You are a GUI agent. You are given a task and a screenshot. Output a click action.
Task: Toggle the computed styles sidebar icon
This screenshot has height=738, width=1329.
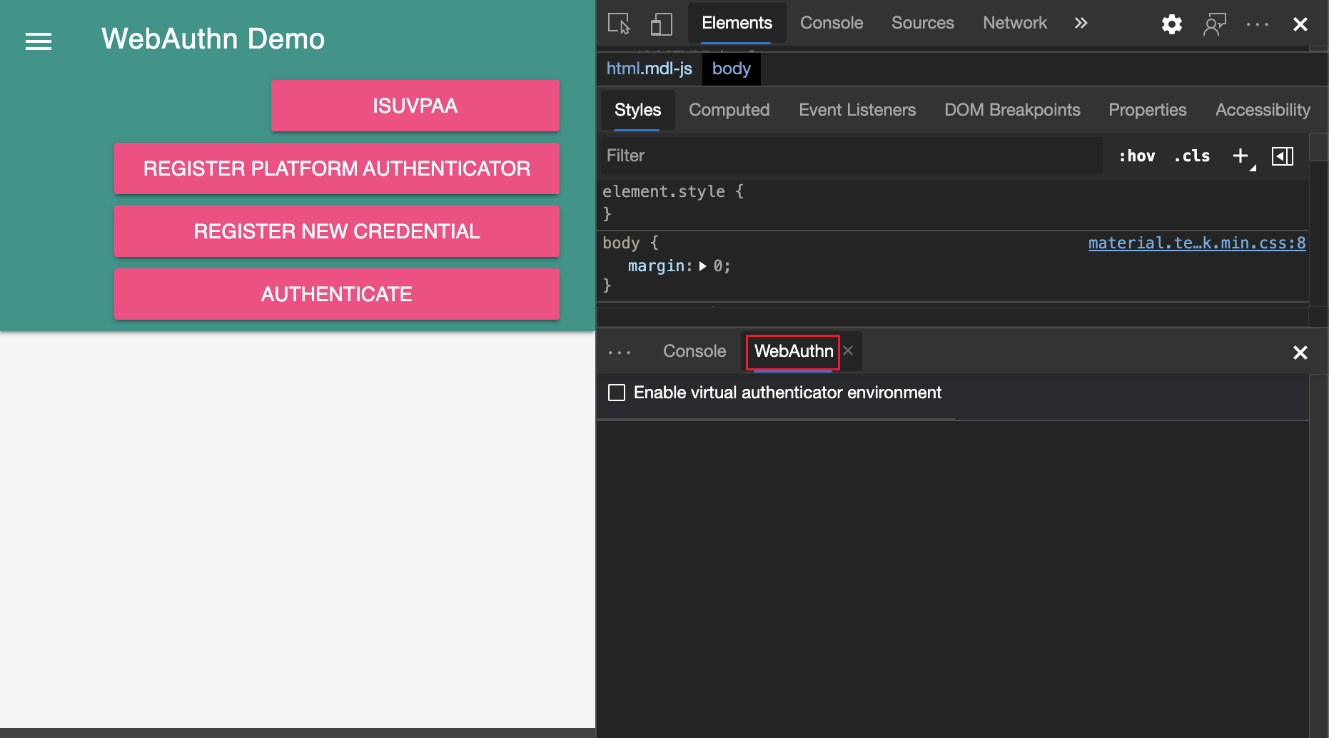pyautogui.click(x=1283, y=156)
